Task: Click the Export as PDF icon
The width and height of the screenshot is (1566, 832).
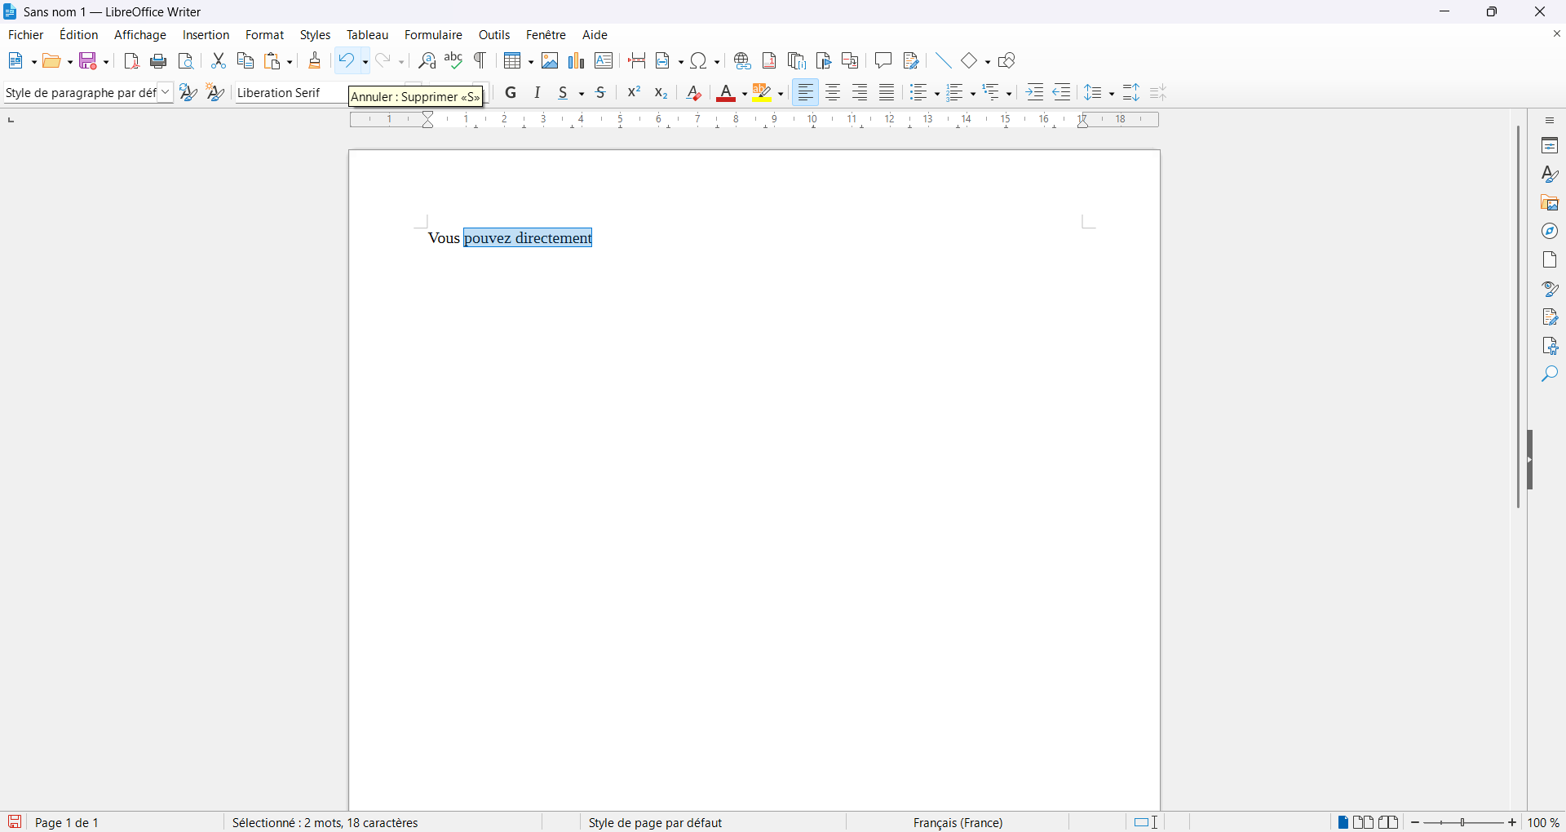Action: tap(131, 61)
